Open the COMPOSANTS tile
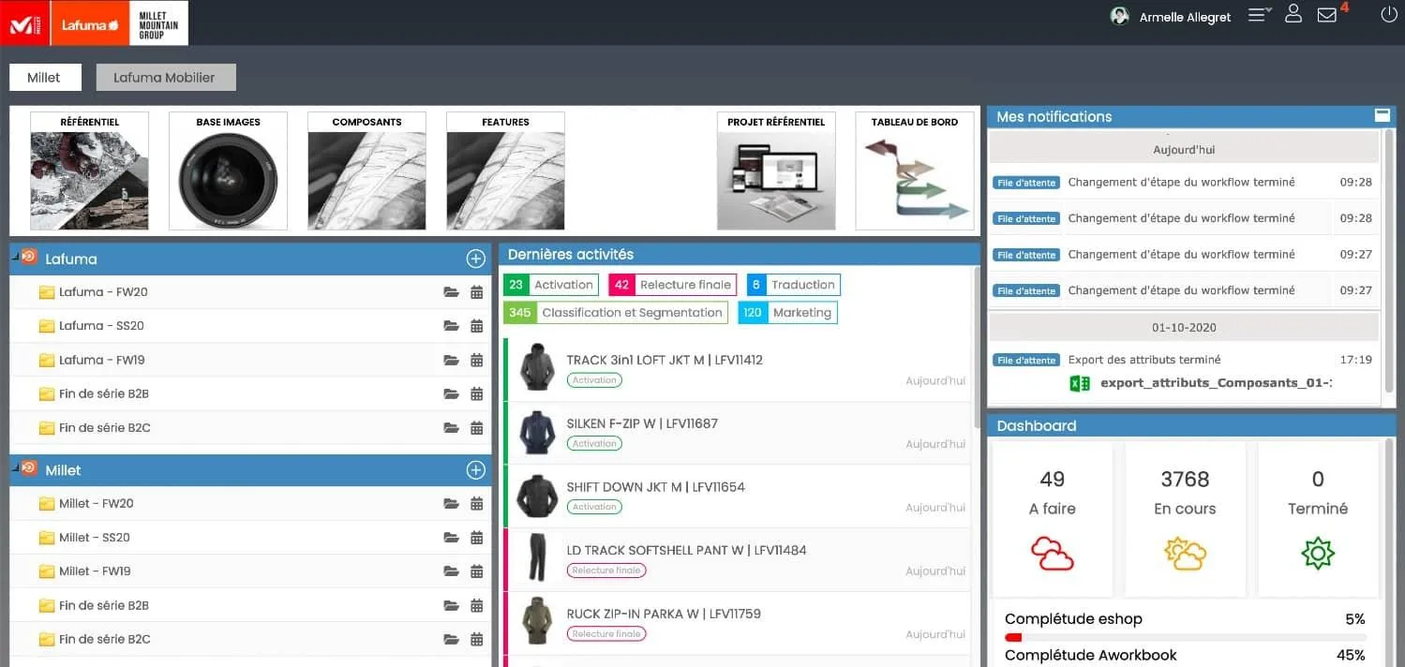The width and height of the screenshot is (1405, 667). [x=366, y=170]
